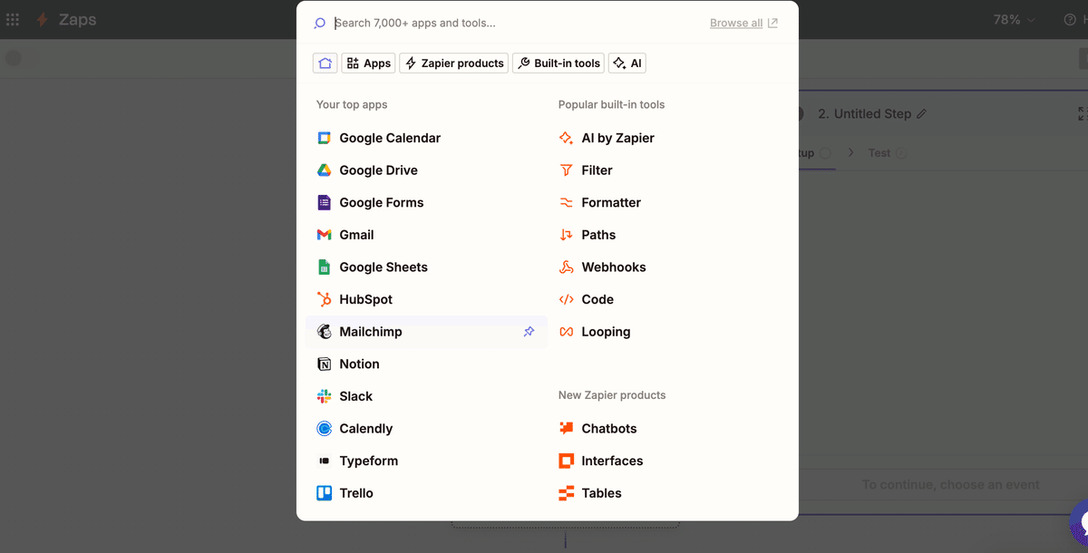Open the apps grid launcher icon

click(x=13, y=20)
